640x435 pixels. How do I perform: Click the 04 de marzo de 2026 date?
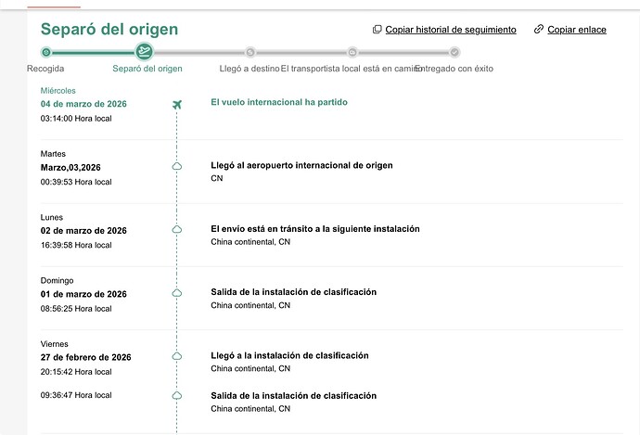point(83,104)
